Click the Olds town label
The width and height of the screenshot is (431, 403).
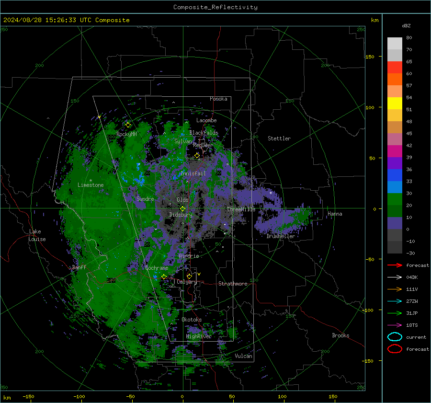pyautogui.click(x=182, y=200)
